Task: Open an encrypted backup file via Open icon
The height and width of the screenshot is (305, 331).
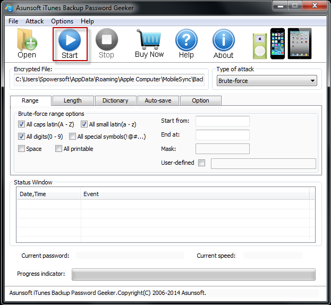Action: pos(27,44)
